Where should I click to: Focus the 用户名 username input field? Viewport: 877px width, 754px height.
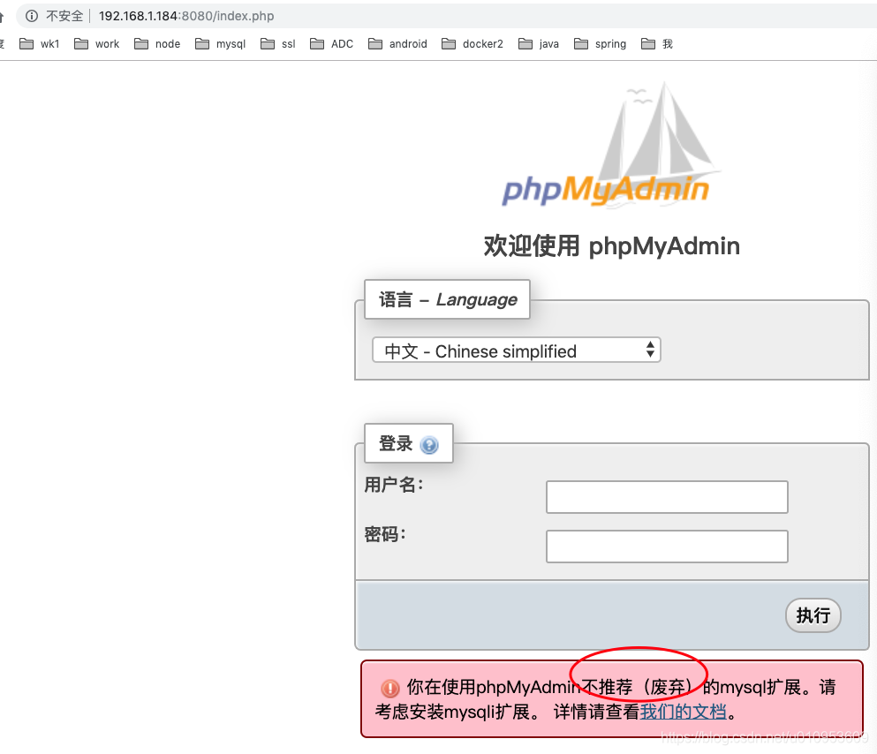(x=667, y=497)
